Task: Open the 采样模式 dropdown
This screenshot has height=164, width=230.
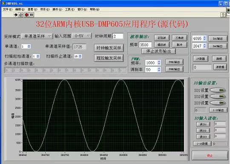Action: point(37,36)
